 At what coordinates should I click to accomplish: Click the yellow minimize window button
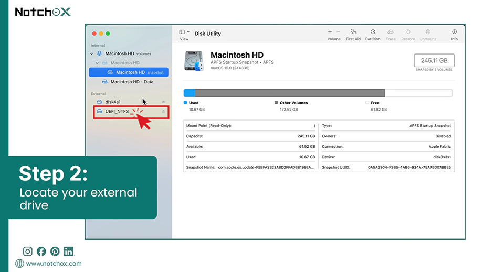[x=101, y=34]
